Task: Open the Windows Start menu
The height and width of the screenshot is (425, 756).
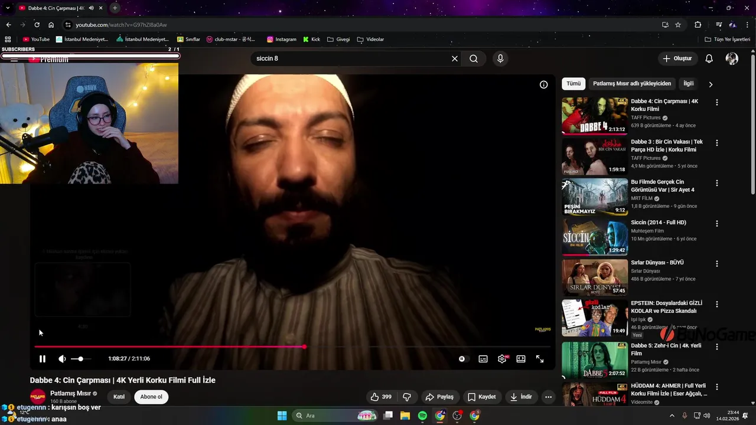Action: [282, 416]
